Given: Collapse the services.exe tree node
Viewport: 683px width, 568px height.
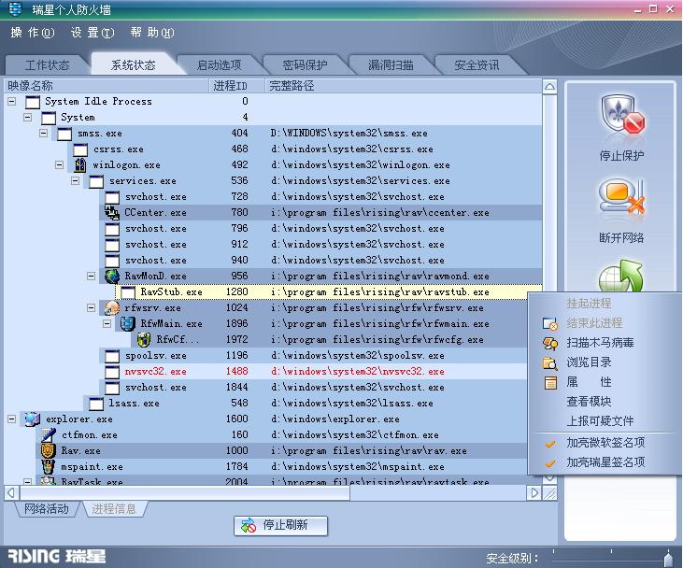Looking at the screenshot, I should pyautogui.click(x=75, y=180).
